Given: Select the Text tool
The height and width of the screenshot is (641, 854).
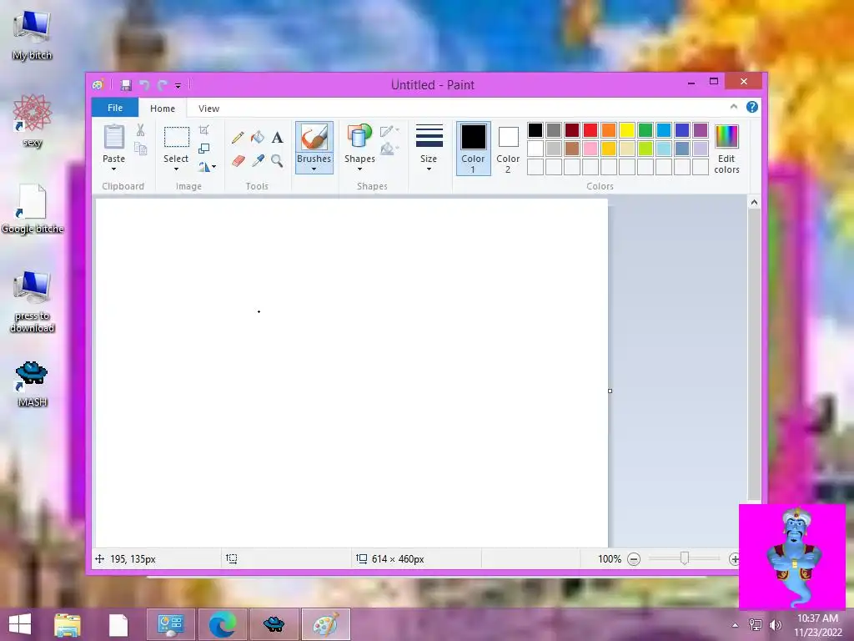Looking at the screenshot, I should tap(277, 138).
